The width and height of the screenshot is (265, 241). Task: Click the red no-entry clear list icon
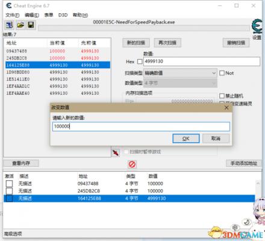tap(132, 164)
